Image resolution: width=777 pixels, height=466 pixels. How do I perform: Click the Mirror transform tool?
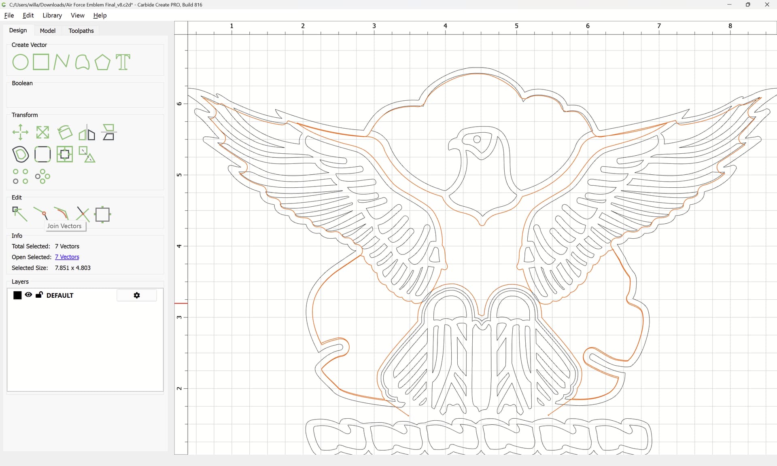[x=87, y=132]
